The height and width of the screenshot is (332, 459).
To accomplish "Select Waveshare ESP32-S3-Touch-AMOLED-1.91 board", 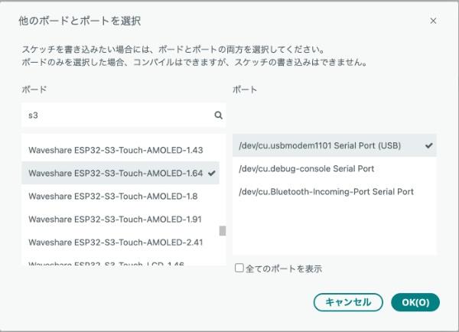I will tap(120, 220).
